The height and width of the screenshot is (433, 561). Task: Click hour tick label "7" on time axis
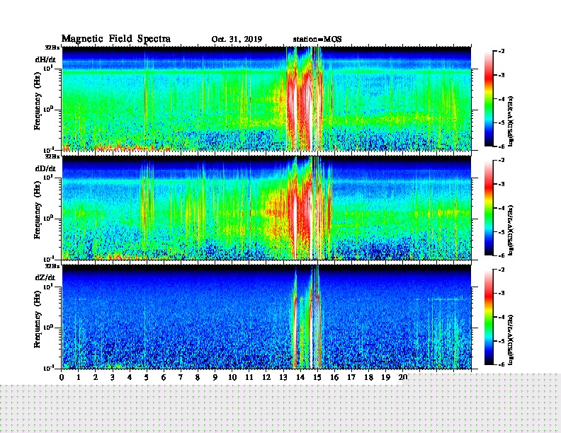coord(181,378)
